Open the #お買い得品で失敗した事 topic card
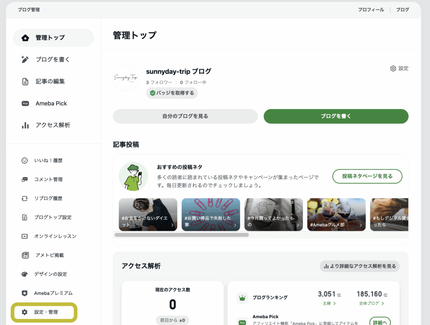 (211, 214)
